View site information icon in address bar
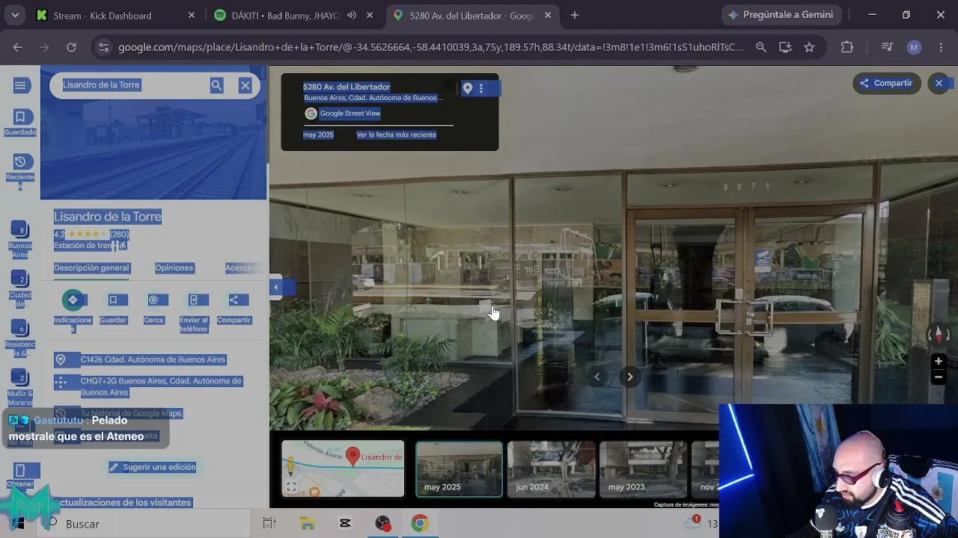958x538 pixels. click(x=103, y=47)
